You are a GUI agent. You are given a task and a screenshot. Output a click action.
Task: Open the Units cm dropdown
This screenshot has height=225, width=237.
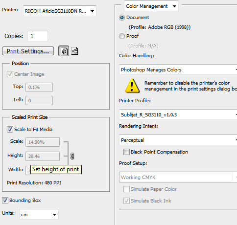pos(39,214)
